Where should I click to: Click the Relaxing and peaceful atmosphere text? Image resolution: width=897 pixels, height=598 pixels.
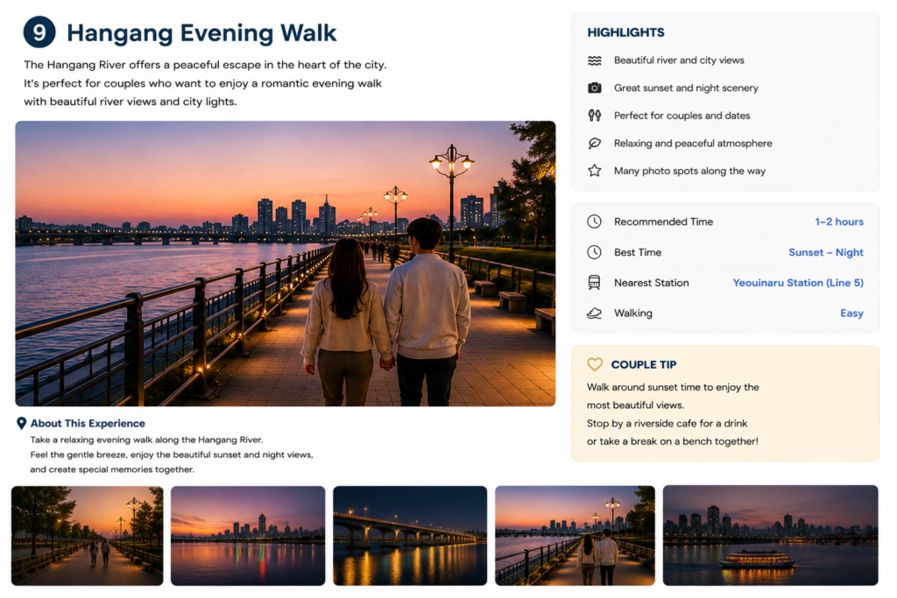coord(693,143)
